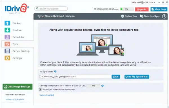
Task: Click the disk icon on Disk Image Backup
Action: (5, 87)
